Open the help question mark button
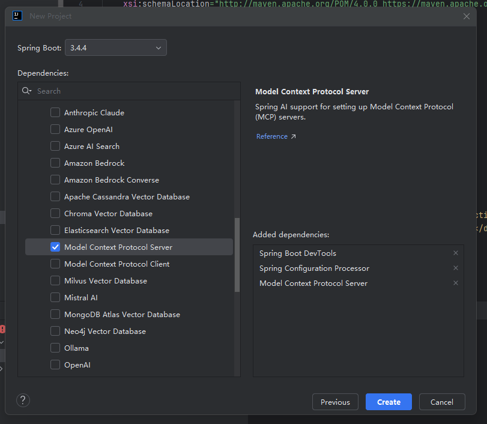The width and height of the screenshot is (487, 424). coord(23,401)
